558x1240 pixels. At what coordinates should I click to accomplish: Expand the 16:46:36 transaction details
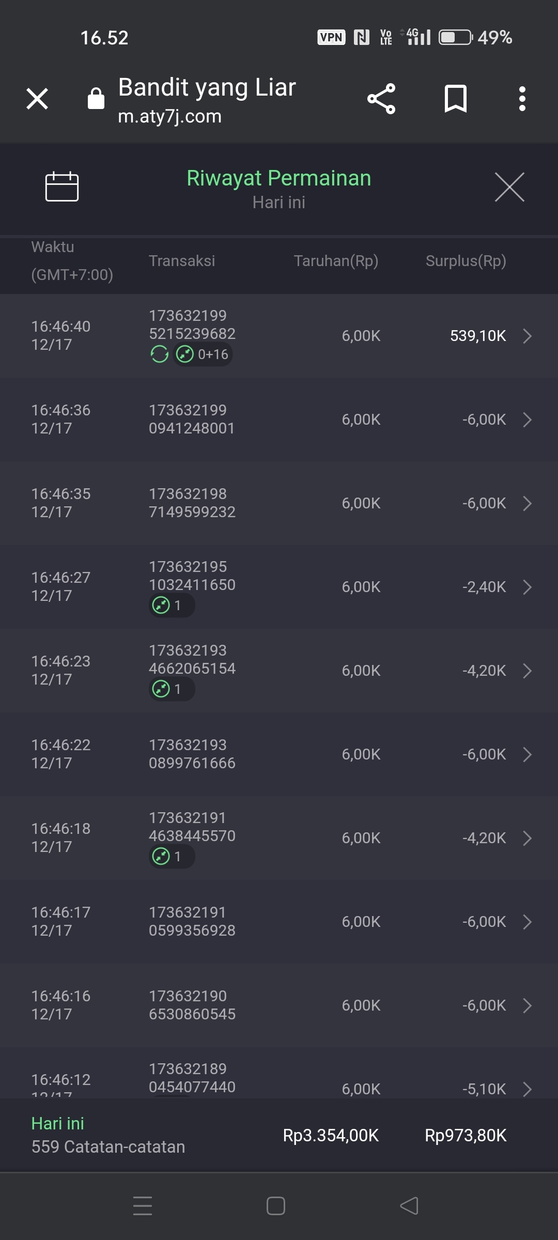coord(527,420)
